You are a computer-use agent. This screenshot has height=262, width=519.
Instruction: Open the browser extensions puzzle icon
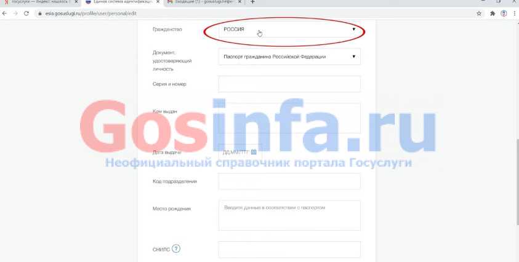click(493, 12)
